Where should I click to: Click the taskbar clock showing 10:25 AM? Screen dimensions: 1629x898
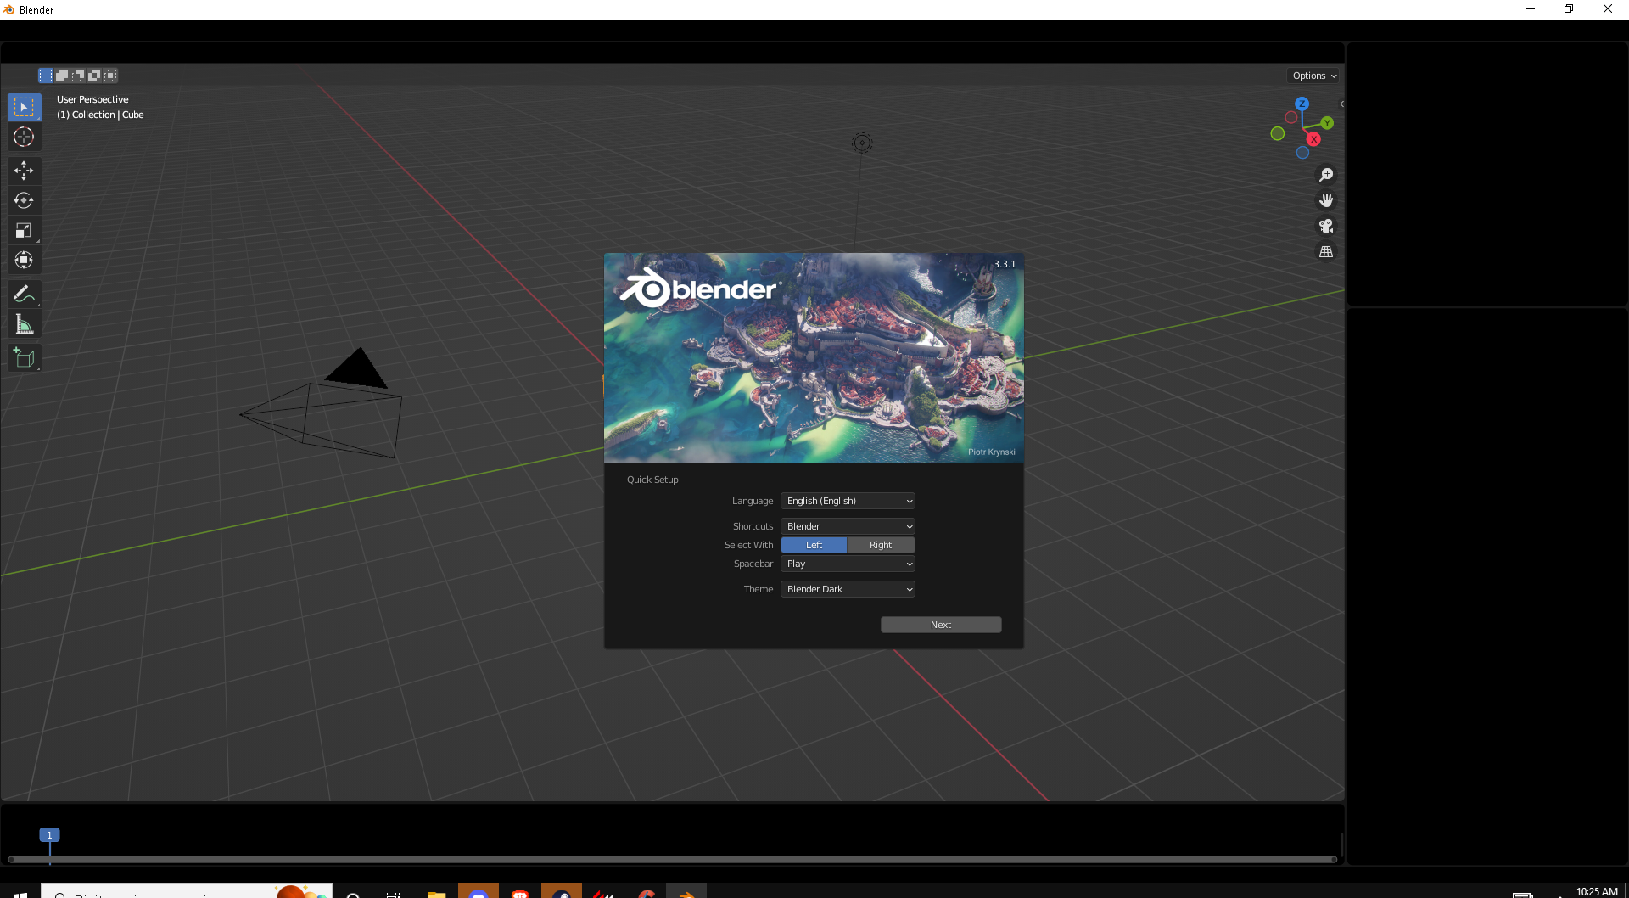(1597, 891)
